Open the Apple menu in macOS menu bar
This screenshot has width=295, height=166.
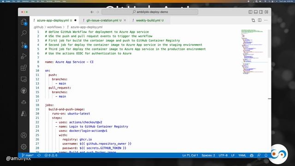(3, 1)
